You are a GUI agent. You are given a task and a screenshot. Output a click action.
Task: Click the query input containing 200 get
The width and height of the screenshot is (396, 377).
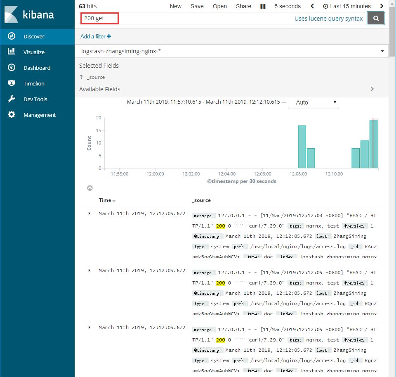tap(186, 19)
